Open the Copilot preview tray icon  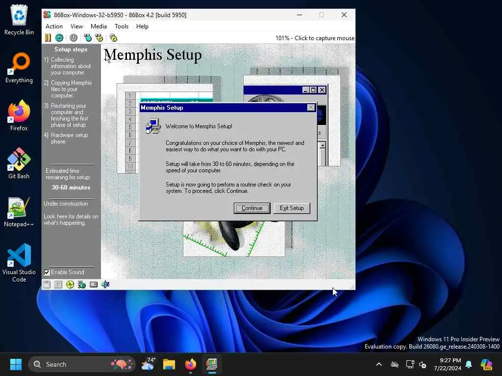coord(486,364)
